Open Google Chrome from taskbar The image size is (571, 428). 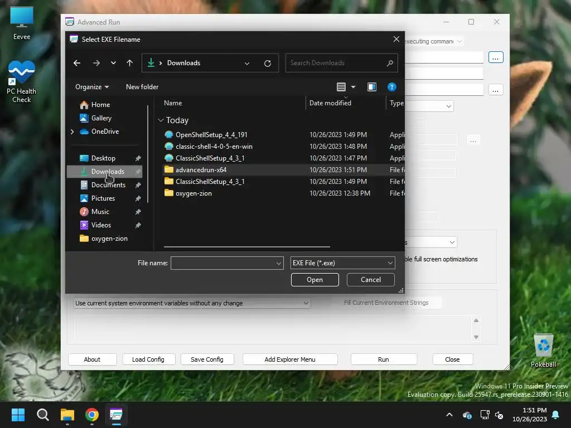click(92, 415)
